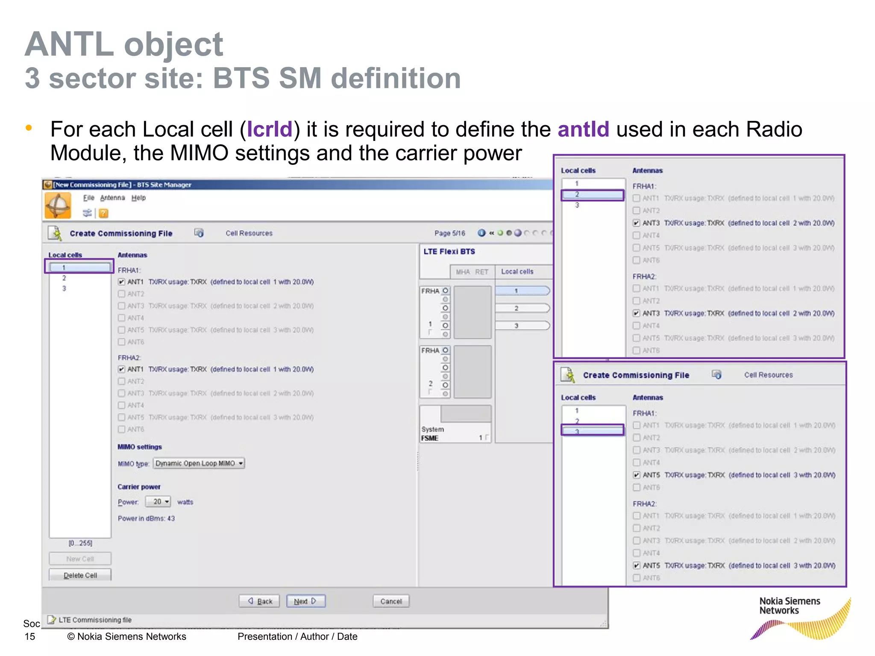The image size is (875, 656).
Task: Uncheck FRHA2 ANT5 in lower-right cell 3 panel
Action: pos(637,565)
